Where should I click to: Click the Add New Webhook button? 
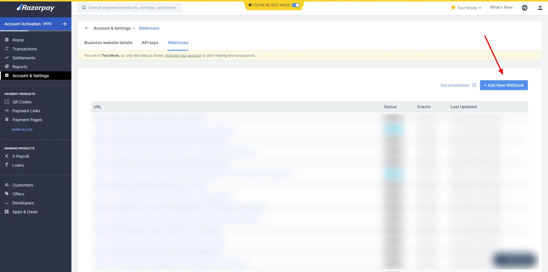(x=504, y=85)
